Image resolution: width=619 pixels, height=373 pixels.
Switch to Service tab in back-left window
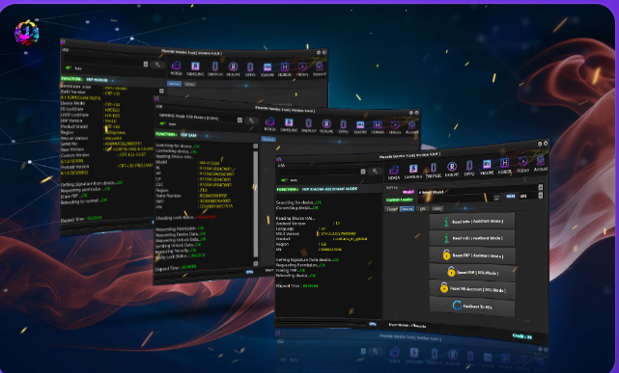click(x=174, y=84)
